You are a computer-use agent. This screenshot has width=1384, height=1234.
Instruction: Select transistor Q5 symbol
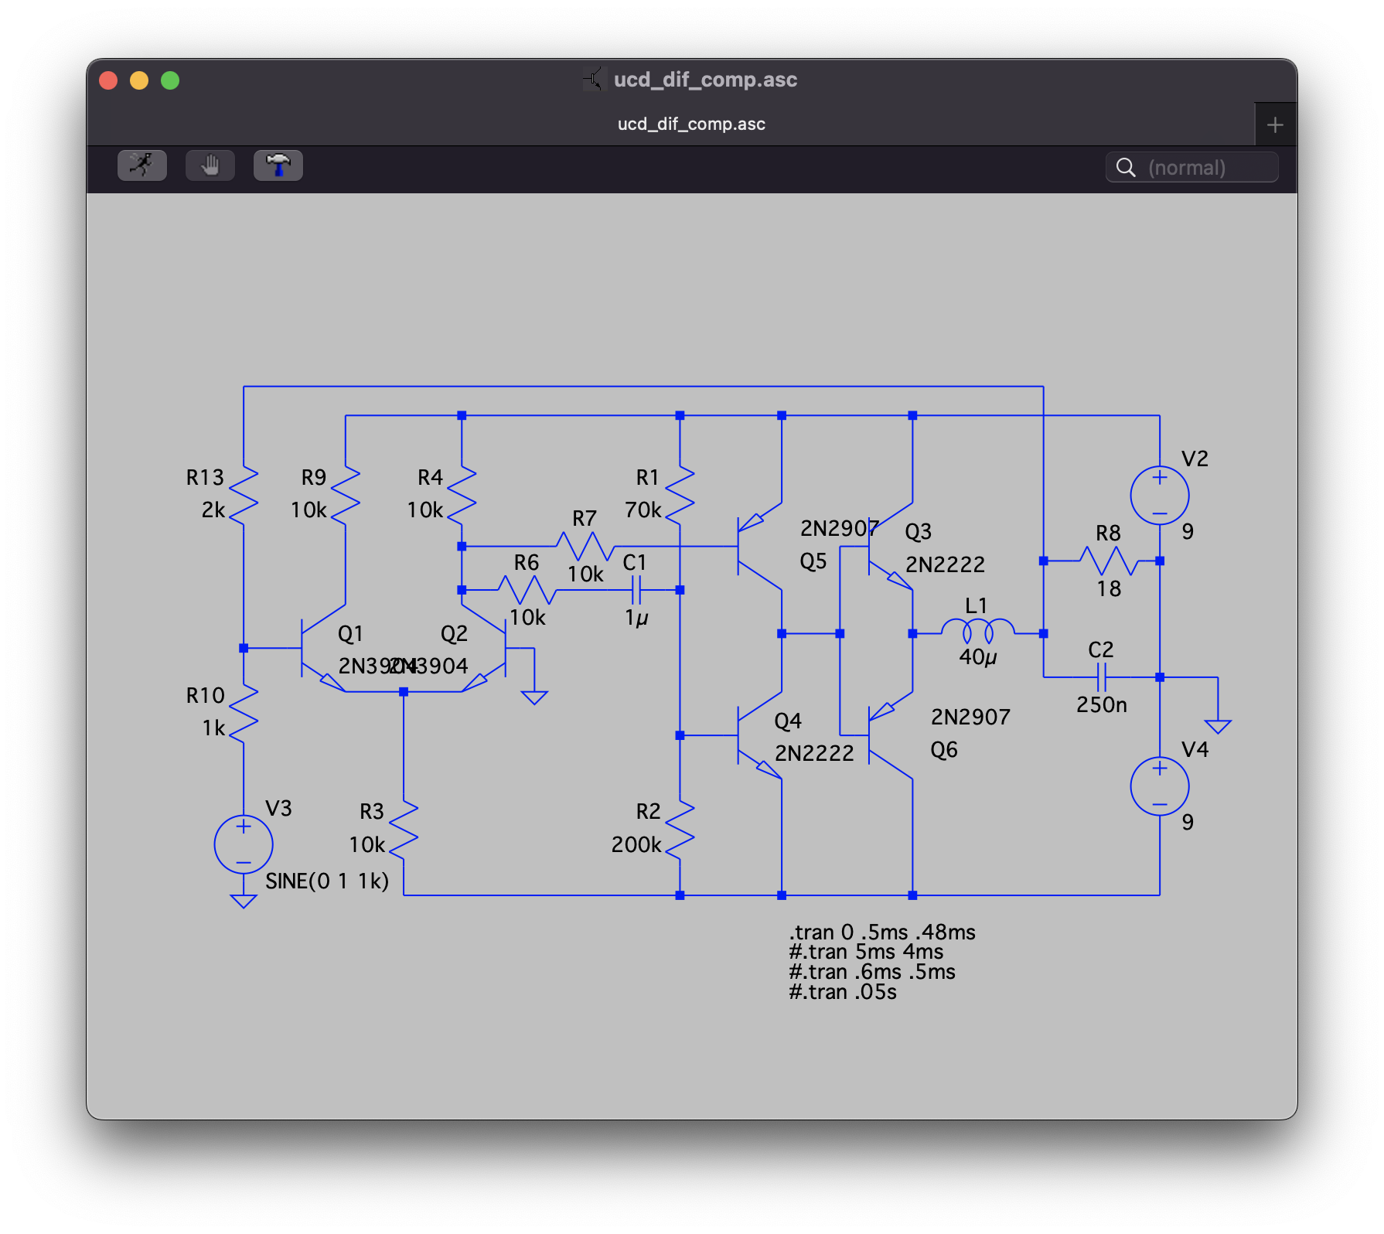(759, 547)
